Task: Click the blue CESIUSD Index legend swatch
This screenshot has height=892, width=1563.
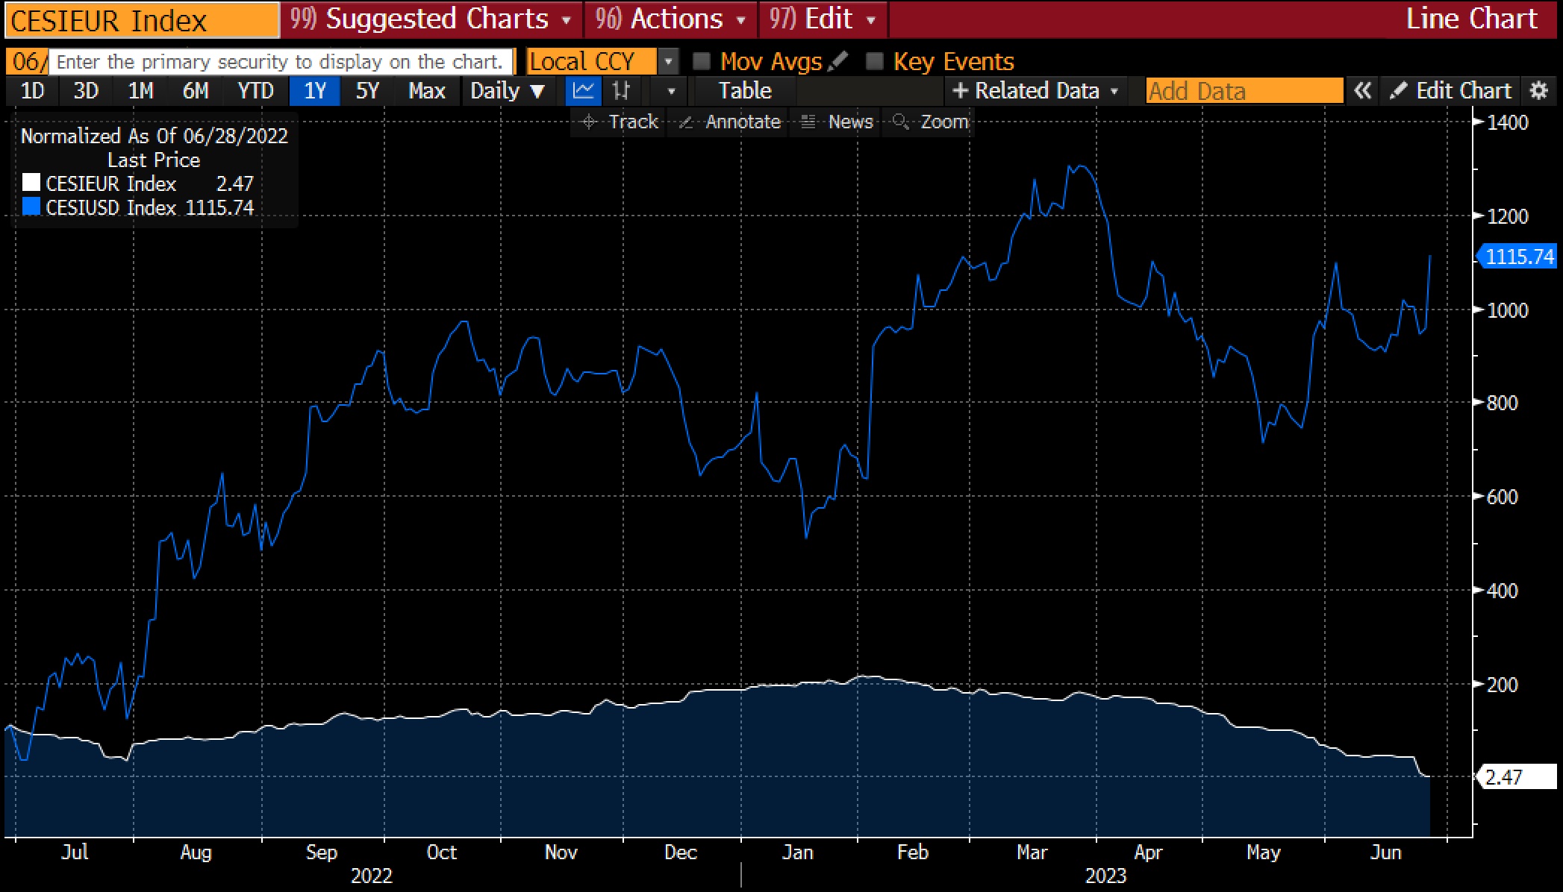Action: [x=31, y=207]
